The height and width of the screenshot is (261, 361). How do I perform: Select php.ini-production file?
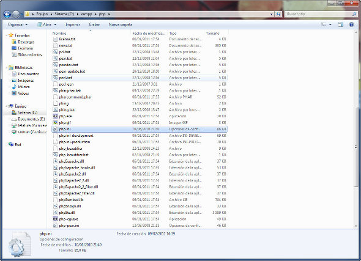click(x=75, y=142)
